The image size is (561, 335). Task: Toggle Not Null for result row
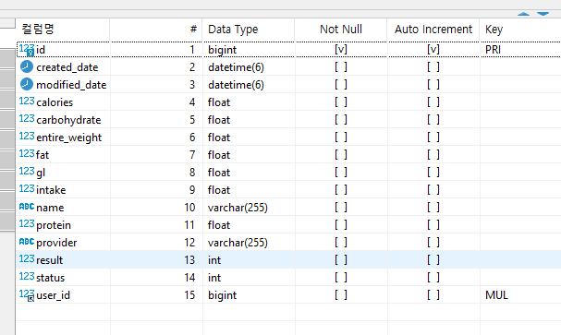click(341, 259)
